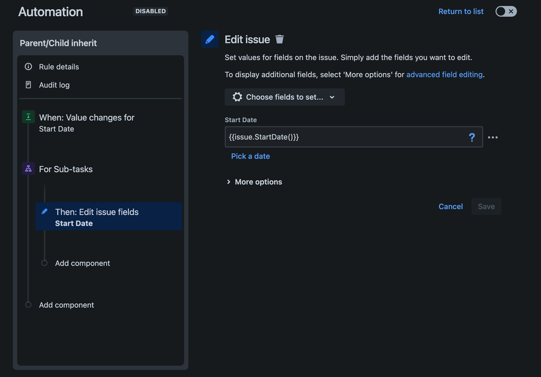Open the For Sub-tasks branch
The height and width of the screenshot is (377, 541).
tap(66, 169)
